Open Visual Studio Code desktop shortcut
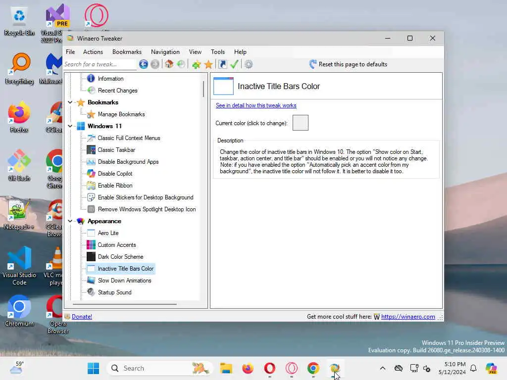Screen dimensions: 507x380 click(x=19, y=266)
